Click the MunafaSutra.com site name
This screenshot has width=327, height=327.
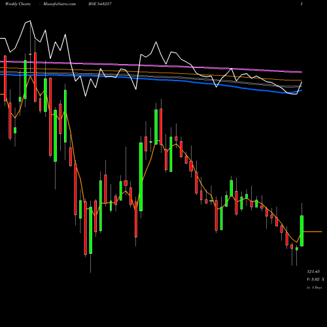(x=60, y=4)
